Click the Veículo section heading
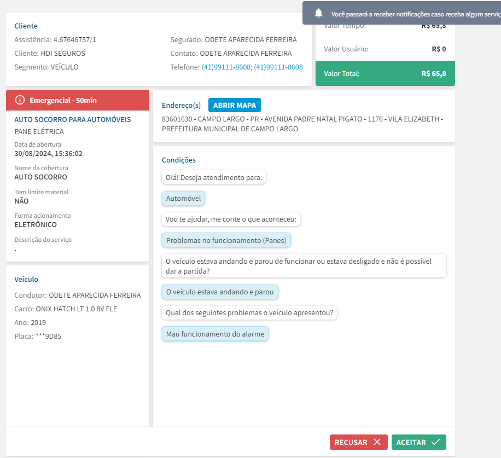The height and width of the screenshot is (458, 501). pos(26,279)
